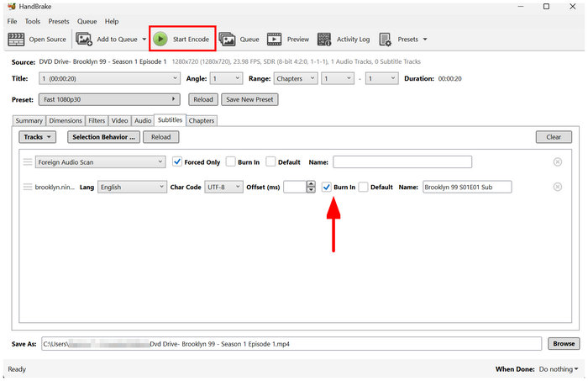Open the Queue icon in the toolbar
The image size is (588, 381).
228,39
